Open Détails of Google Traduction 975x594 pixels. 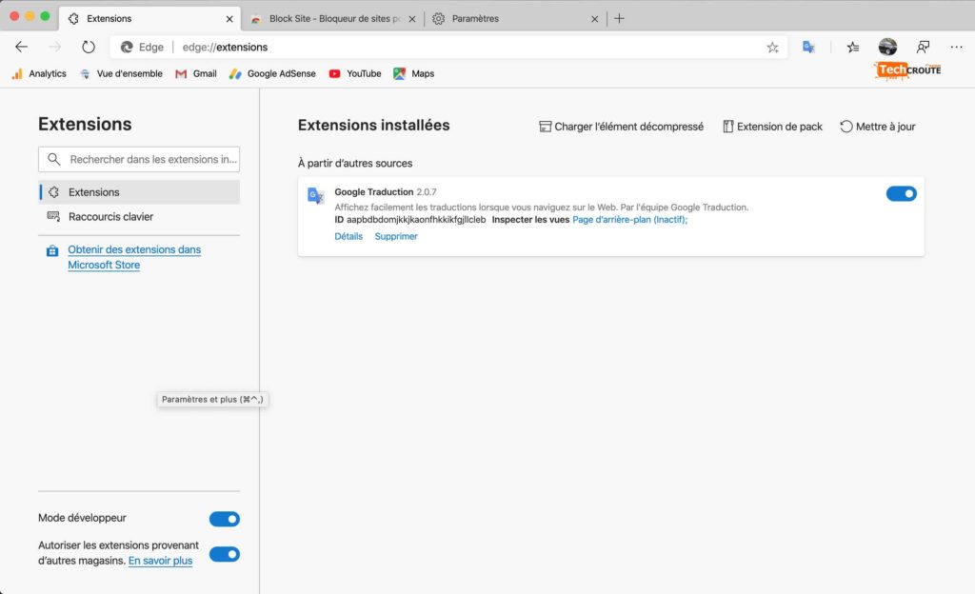[348, 236]
